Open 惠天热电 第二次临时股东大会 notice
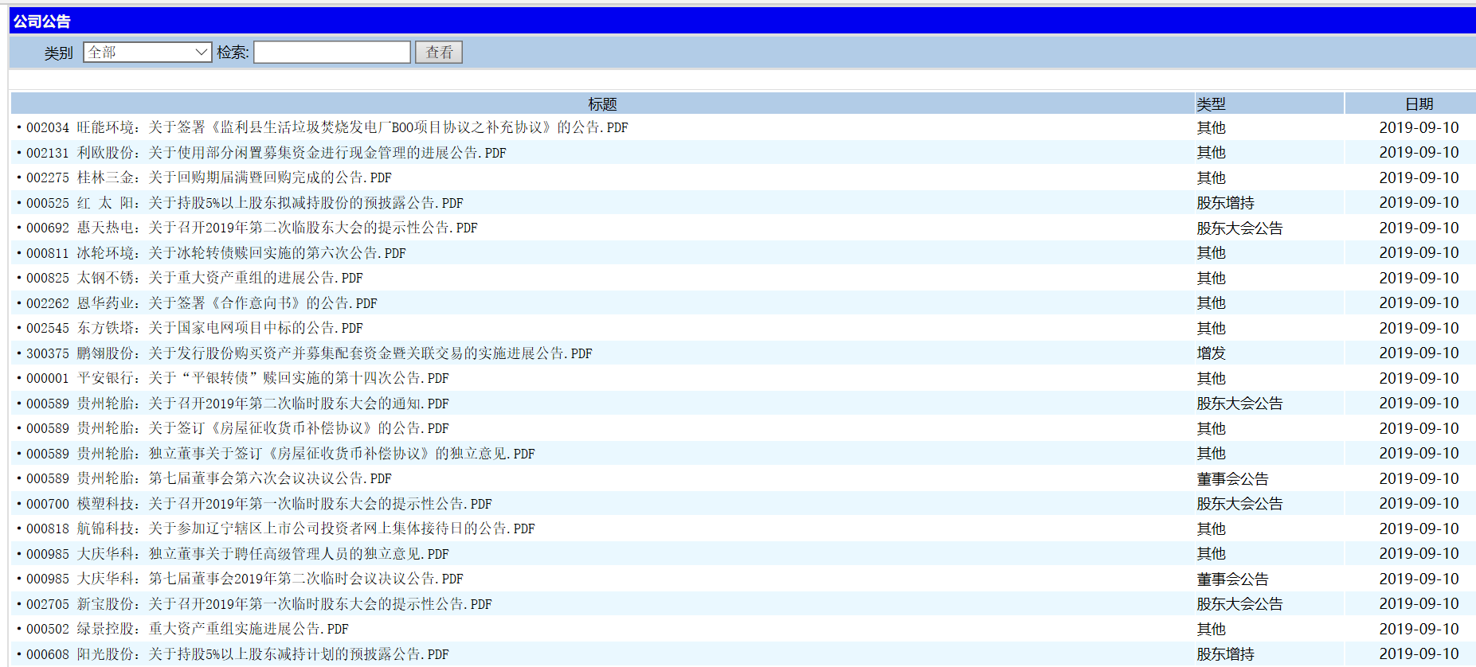The height and width of the screenshot is (667, 1476). [x=252, y=228]
